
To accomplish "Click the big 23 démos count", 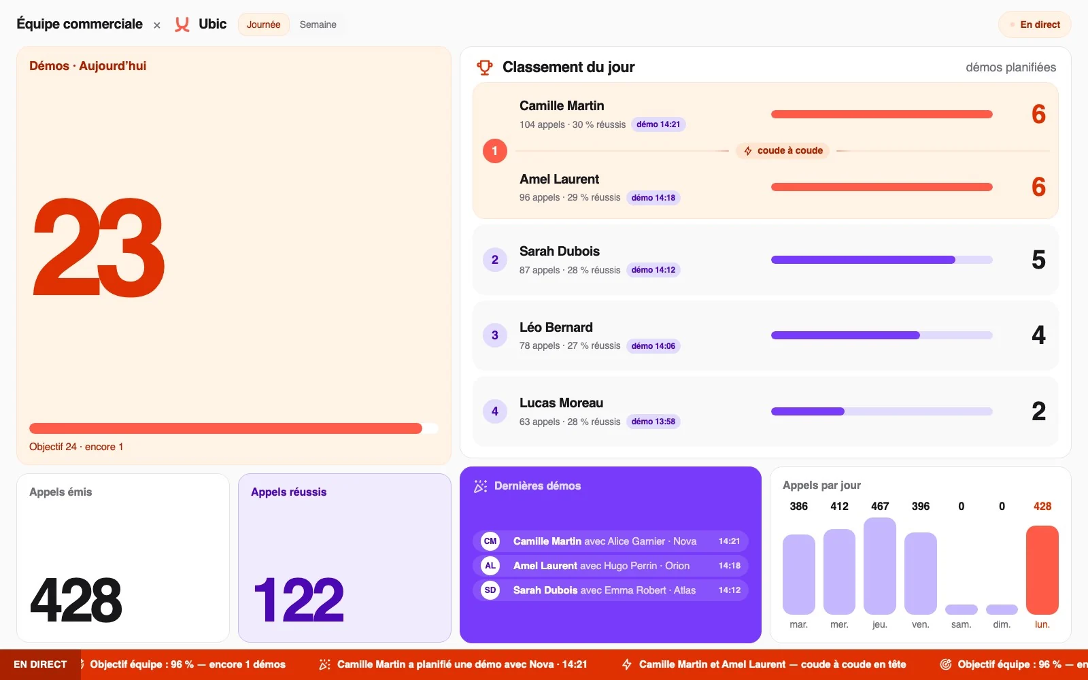I will click(x=99, y=248).
